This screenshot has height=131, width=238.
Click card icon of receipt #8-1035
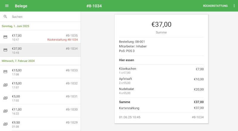coord(5,37)
